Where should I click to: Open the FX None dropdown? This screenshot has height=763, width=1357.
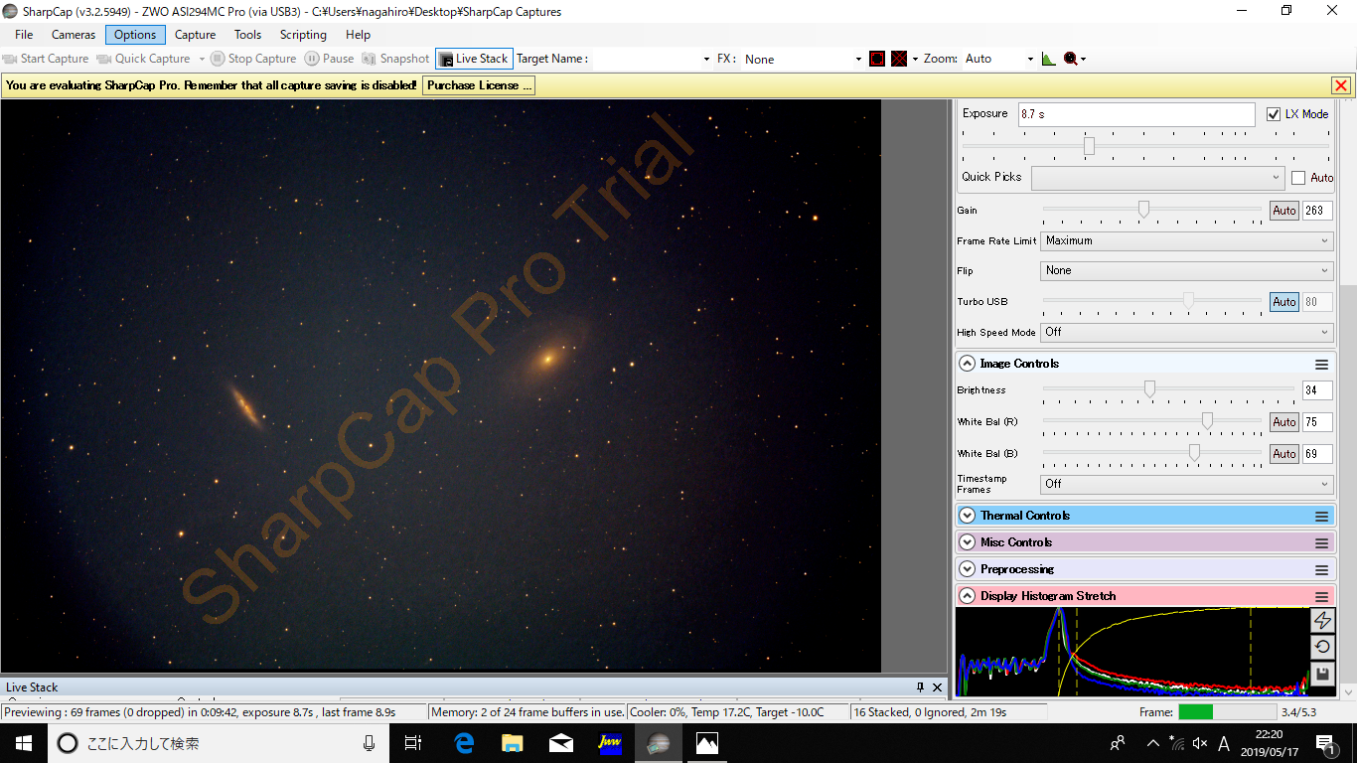pyautogui.click(x=803, y=59)
